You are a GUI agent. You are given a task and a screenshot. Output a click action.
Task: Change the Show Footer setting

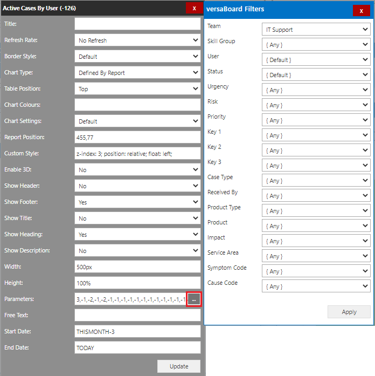coord(137,202)
